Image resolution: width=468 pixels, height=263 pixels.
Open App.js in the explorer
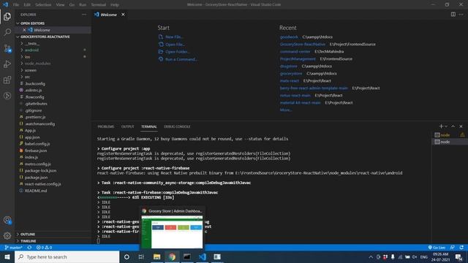point(30,130)
